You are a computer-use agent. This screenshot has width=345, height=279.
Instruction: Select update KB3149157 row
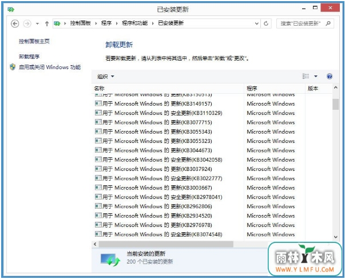point(212,103)
